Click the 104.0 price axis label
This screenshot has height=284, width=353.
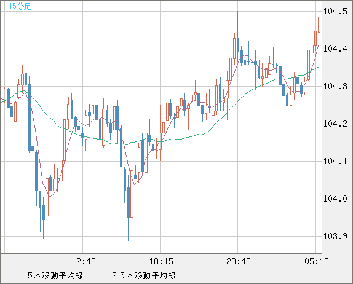pos(335,199)
